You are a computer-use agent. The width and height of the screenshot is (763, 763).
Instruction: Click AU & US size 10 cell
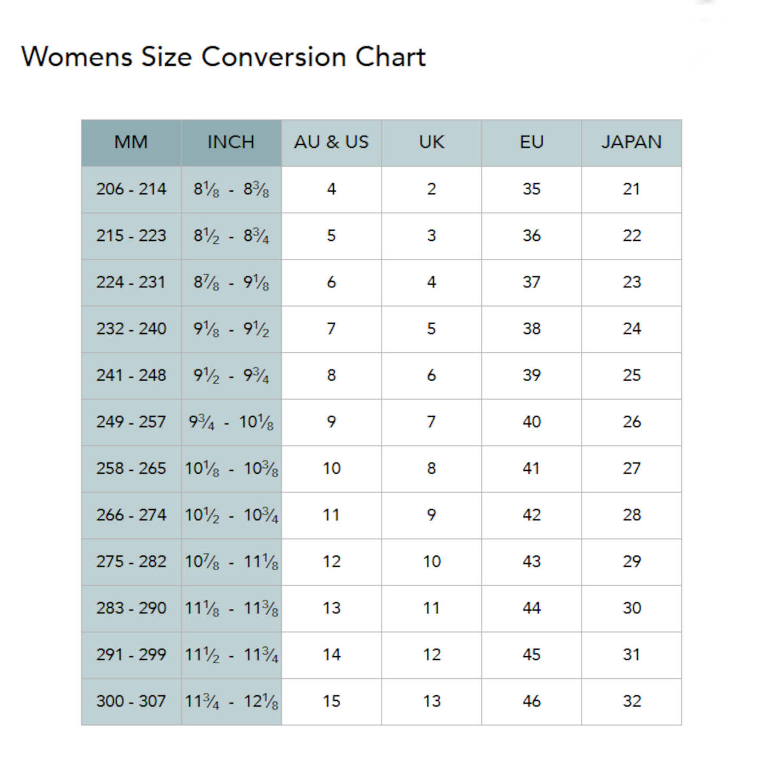331,468
